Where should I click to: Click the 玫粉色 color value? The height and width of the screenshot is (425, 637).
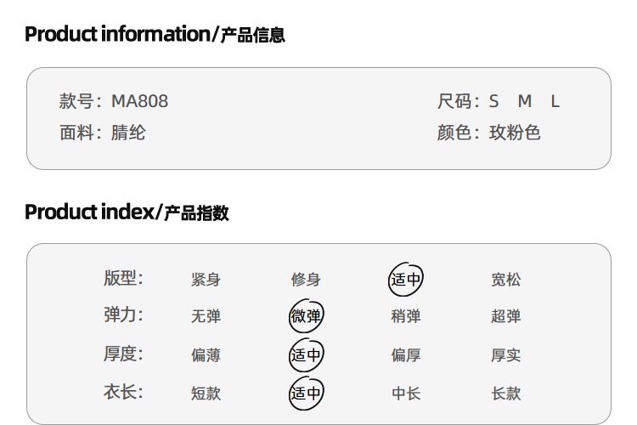tap(515, 133)
